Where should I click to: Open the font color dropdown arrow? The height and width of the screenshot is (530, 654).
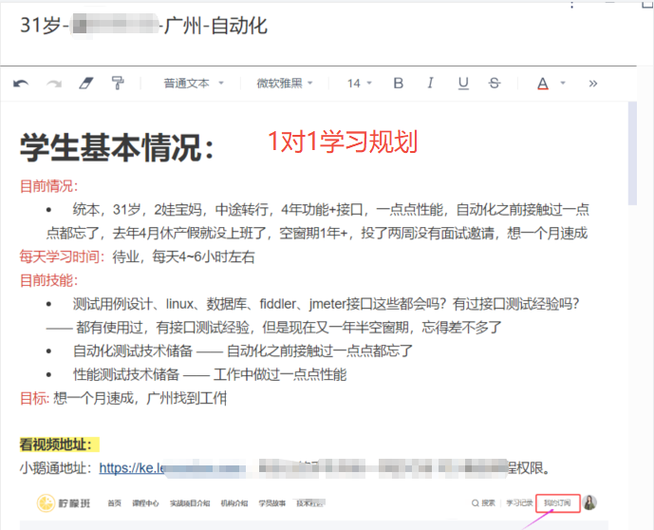(x=563, y=84)
